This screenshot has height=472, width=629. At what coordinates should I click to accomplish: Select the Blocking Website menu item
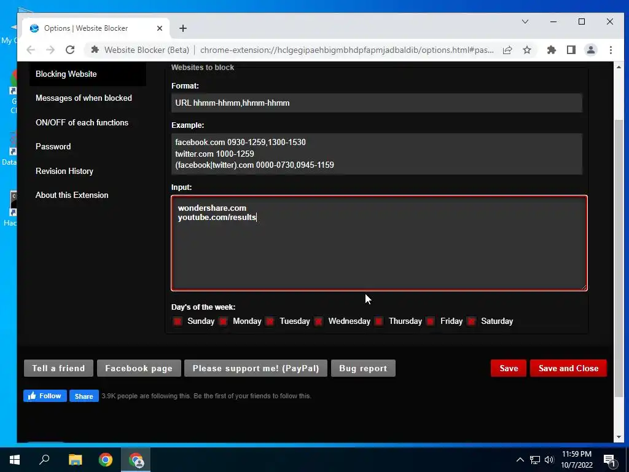coord(87,74)
